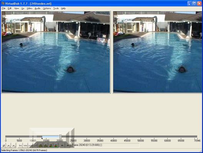This screenshot has width=203, height=153.
Task: Open the Audio menu
Action: point(38,8)
